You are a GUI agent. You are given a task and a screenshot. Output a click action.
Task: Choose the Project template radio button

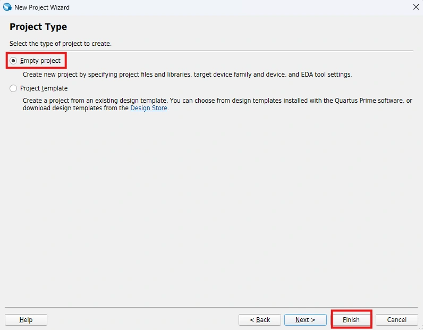pyautogui.click(x=13, y=88)
